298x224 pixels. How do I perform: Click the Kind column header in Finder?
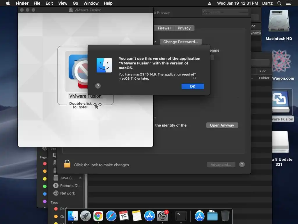[x=263, y=71]
